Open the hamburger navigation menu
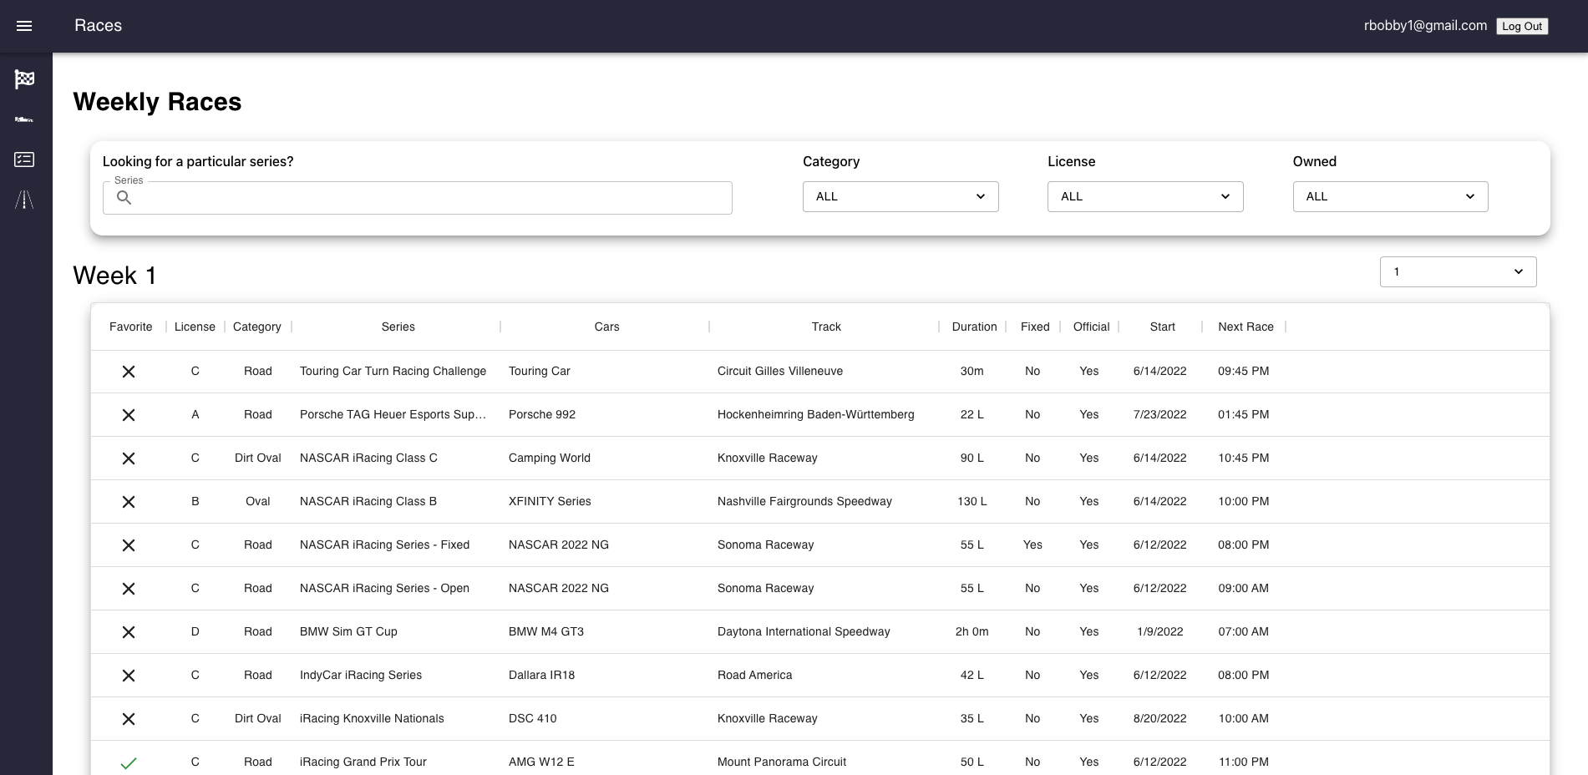The height and width of the screenshot is (775, 1588). click(x=24, y=26)
